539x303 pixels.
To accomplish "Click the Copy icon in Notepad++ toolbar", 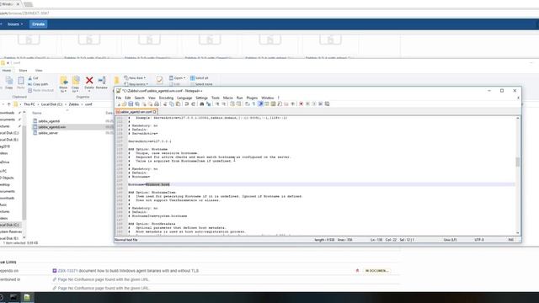I will [171, 104].
